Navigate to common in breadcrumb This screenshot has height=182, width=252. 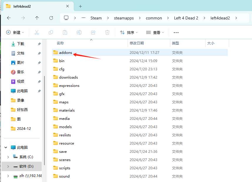coord(154,18)
